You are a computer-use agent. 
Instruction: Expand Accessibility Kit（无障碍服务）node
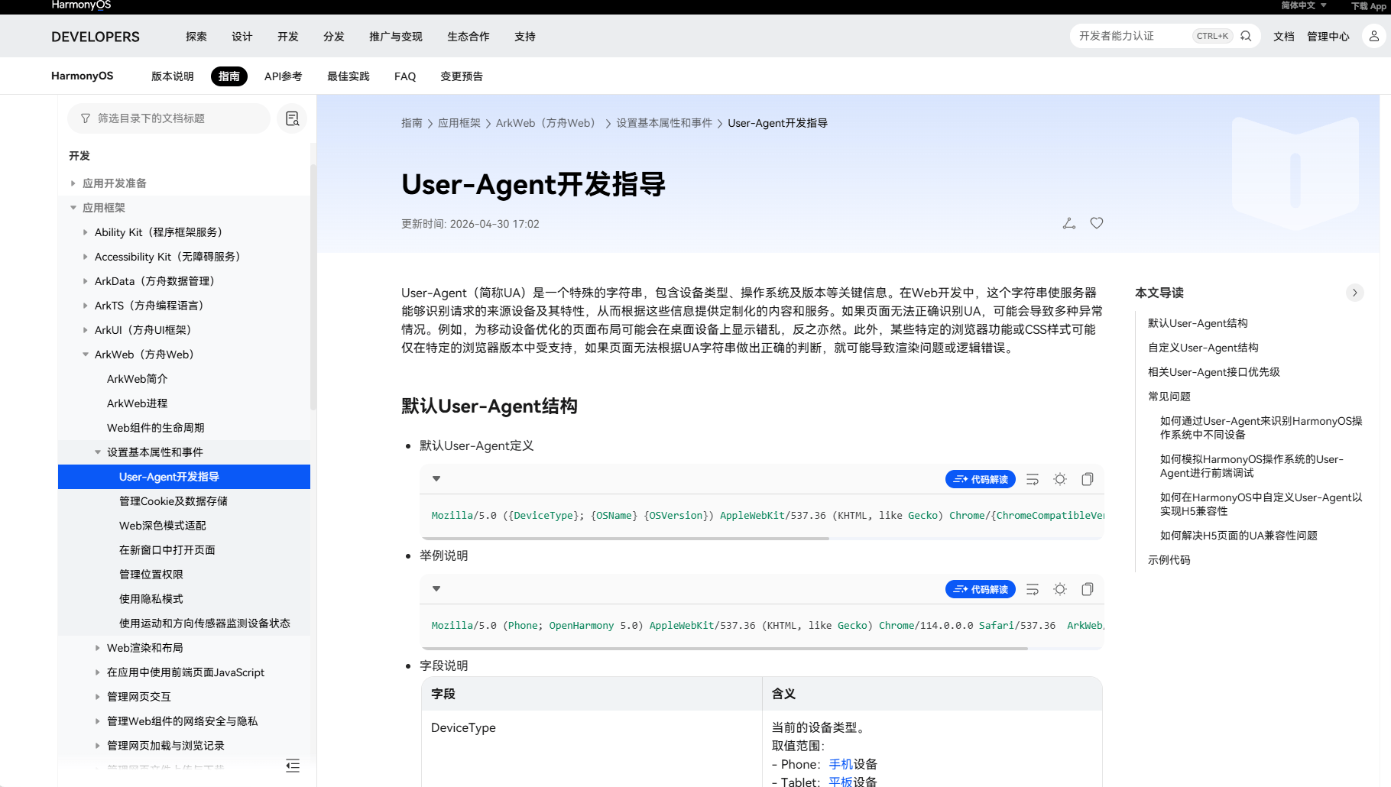click(x=86, y=257)
